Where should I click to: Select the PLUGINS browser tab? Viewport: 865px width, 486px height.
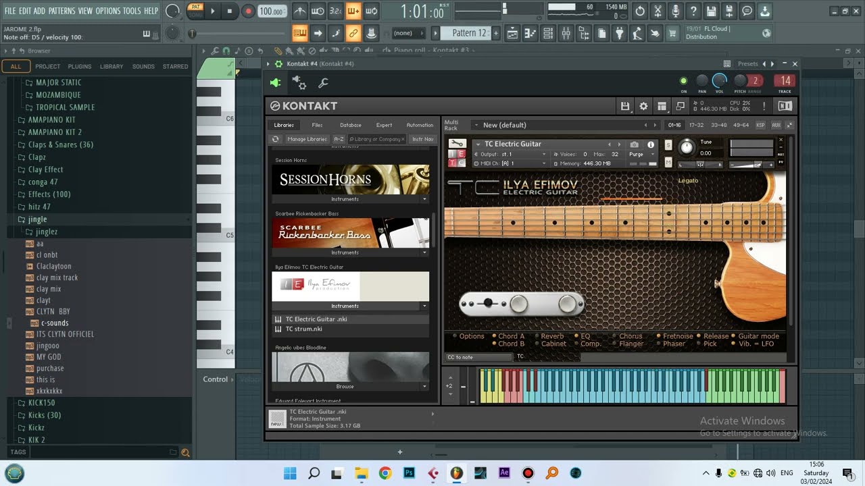80,66
